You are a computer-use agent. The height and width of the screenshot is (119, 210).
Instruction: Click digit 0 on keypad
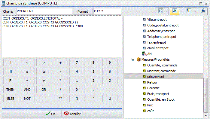click(77, 89)
